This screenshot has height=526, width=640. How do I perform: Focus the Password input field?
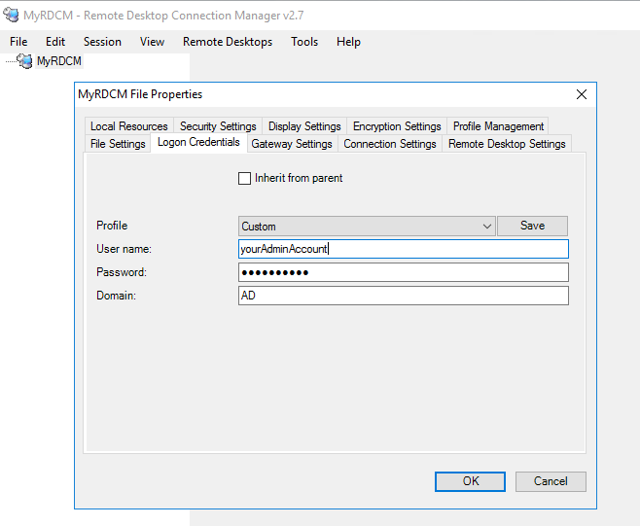point(403,272)
